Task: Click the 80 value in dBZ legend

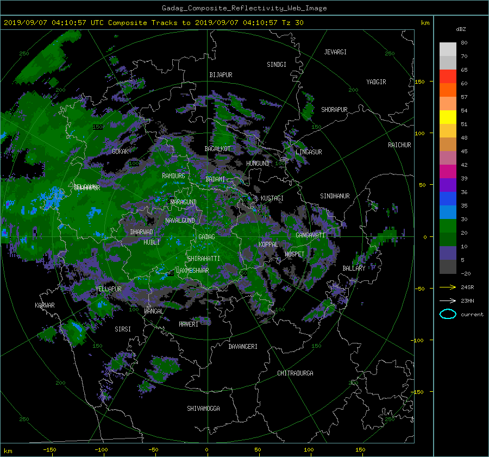Action: [464, 43]
